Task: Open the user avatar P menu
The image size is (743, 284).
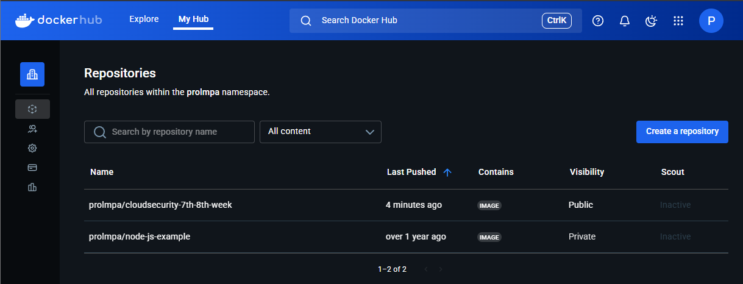Action: pyautogui.click(x=711, y=21)
